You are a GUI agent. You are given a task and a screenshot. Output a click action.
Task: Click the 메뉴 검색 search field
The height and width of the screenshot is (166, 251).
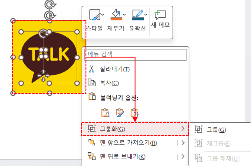point(136,55)
